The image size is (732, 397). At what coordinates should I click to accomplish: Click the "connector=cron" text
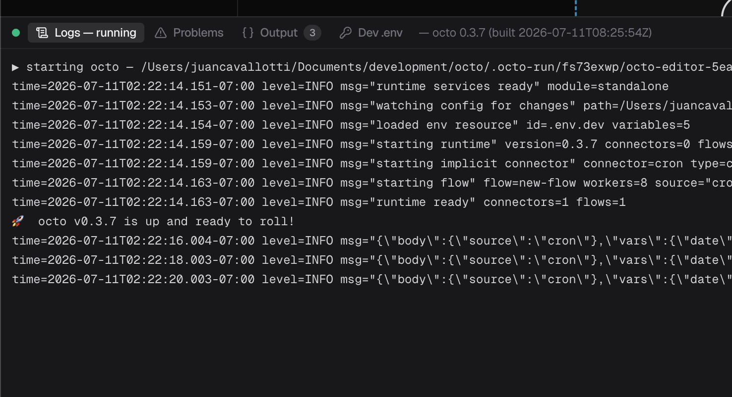click(x=633, y=163)
